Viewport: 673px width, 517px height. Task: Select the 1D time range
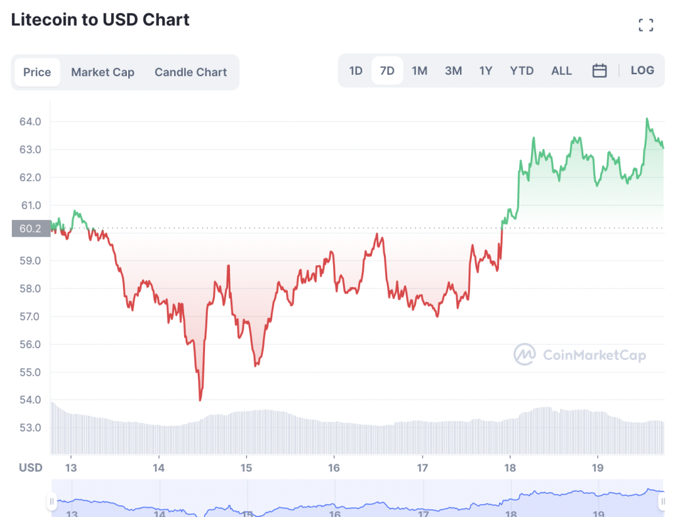coord(356,71)
